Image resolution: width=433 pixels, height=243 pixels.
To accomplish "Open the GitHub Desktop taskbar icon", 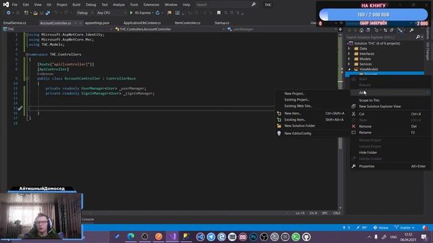I will (x=306, y=237).
